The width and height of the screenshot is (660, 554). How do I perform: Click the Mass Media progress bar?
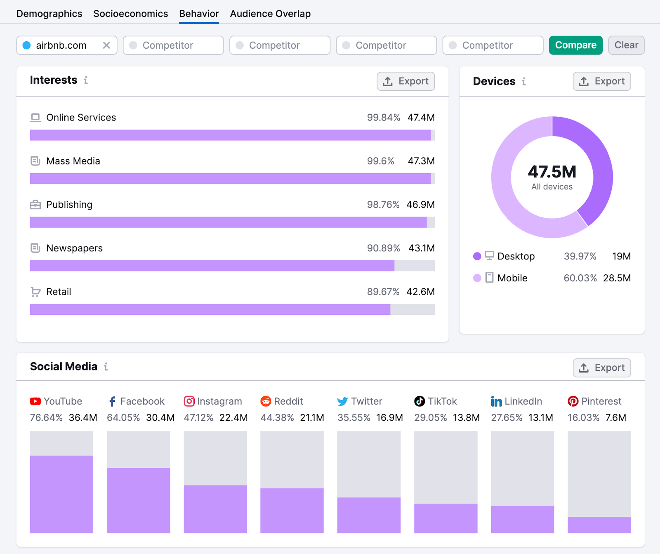232,179
